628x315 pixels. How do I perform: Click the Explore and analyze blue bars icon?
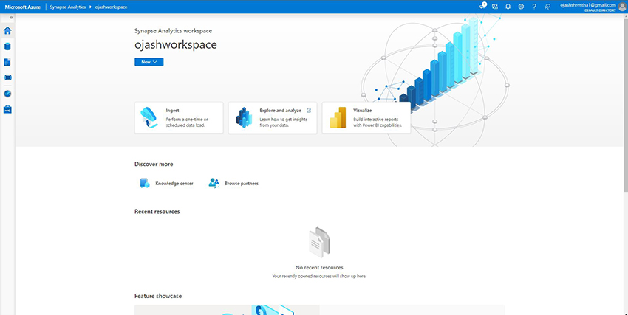pyautogui.click(x=244, y=117)
